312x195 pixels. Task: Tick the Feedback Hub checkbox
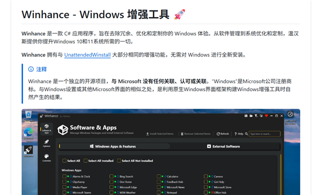[x=159, y=181]
